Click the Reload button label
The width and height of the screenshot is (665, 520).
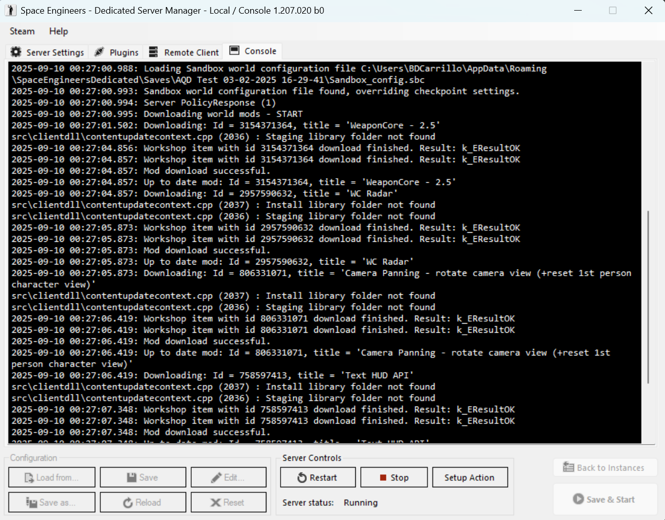click(148, 502)
